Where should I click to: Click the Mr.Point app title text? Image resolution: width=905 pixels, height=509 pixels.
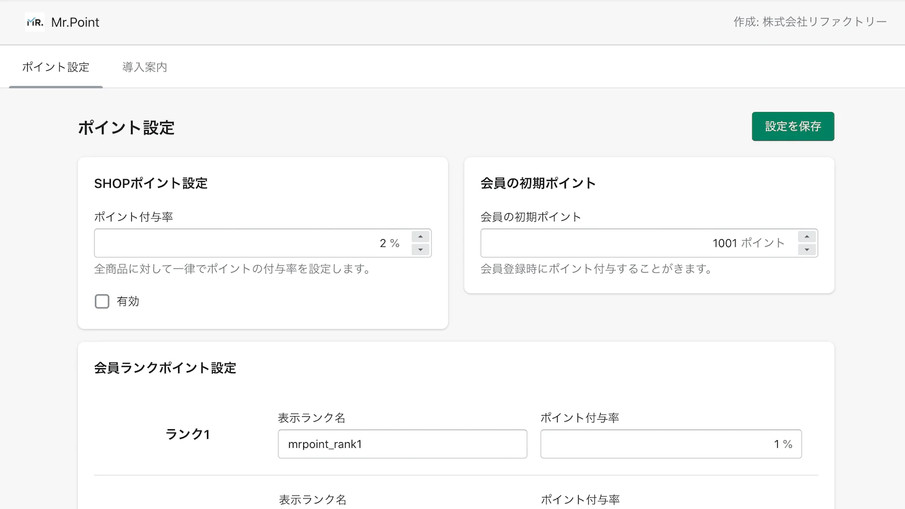click(75, 22)
